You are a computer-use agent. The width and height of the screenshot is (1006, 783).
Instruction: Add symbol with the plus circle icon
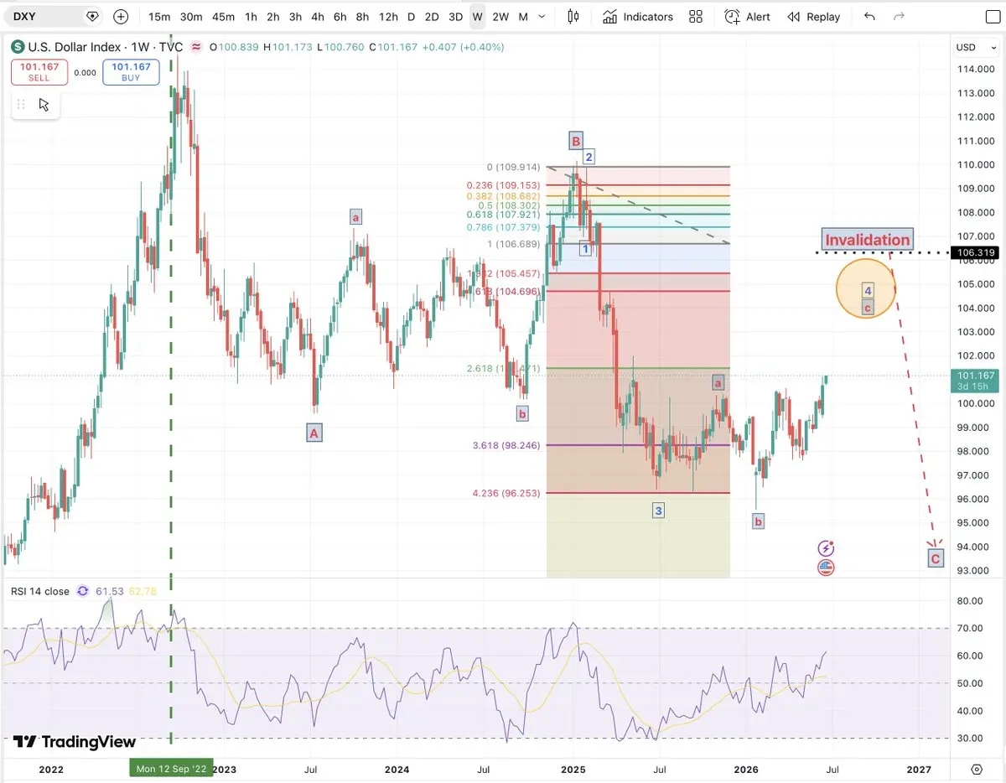point(121,16)
